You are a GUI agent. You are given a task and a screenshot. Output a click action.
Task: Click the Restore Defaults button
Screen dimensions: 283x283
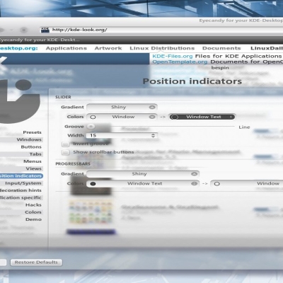[36, 262]
